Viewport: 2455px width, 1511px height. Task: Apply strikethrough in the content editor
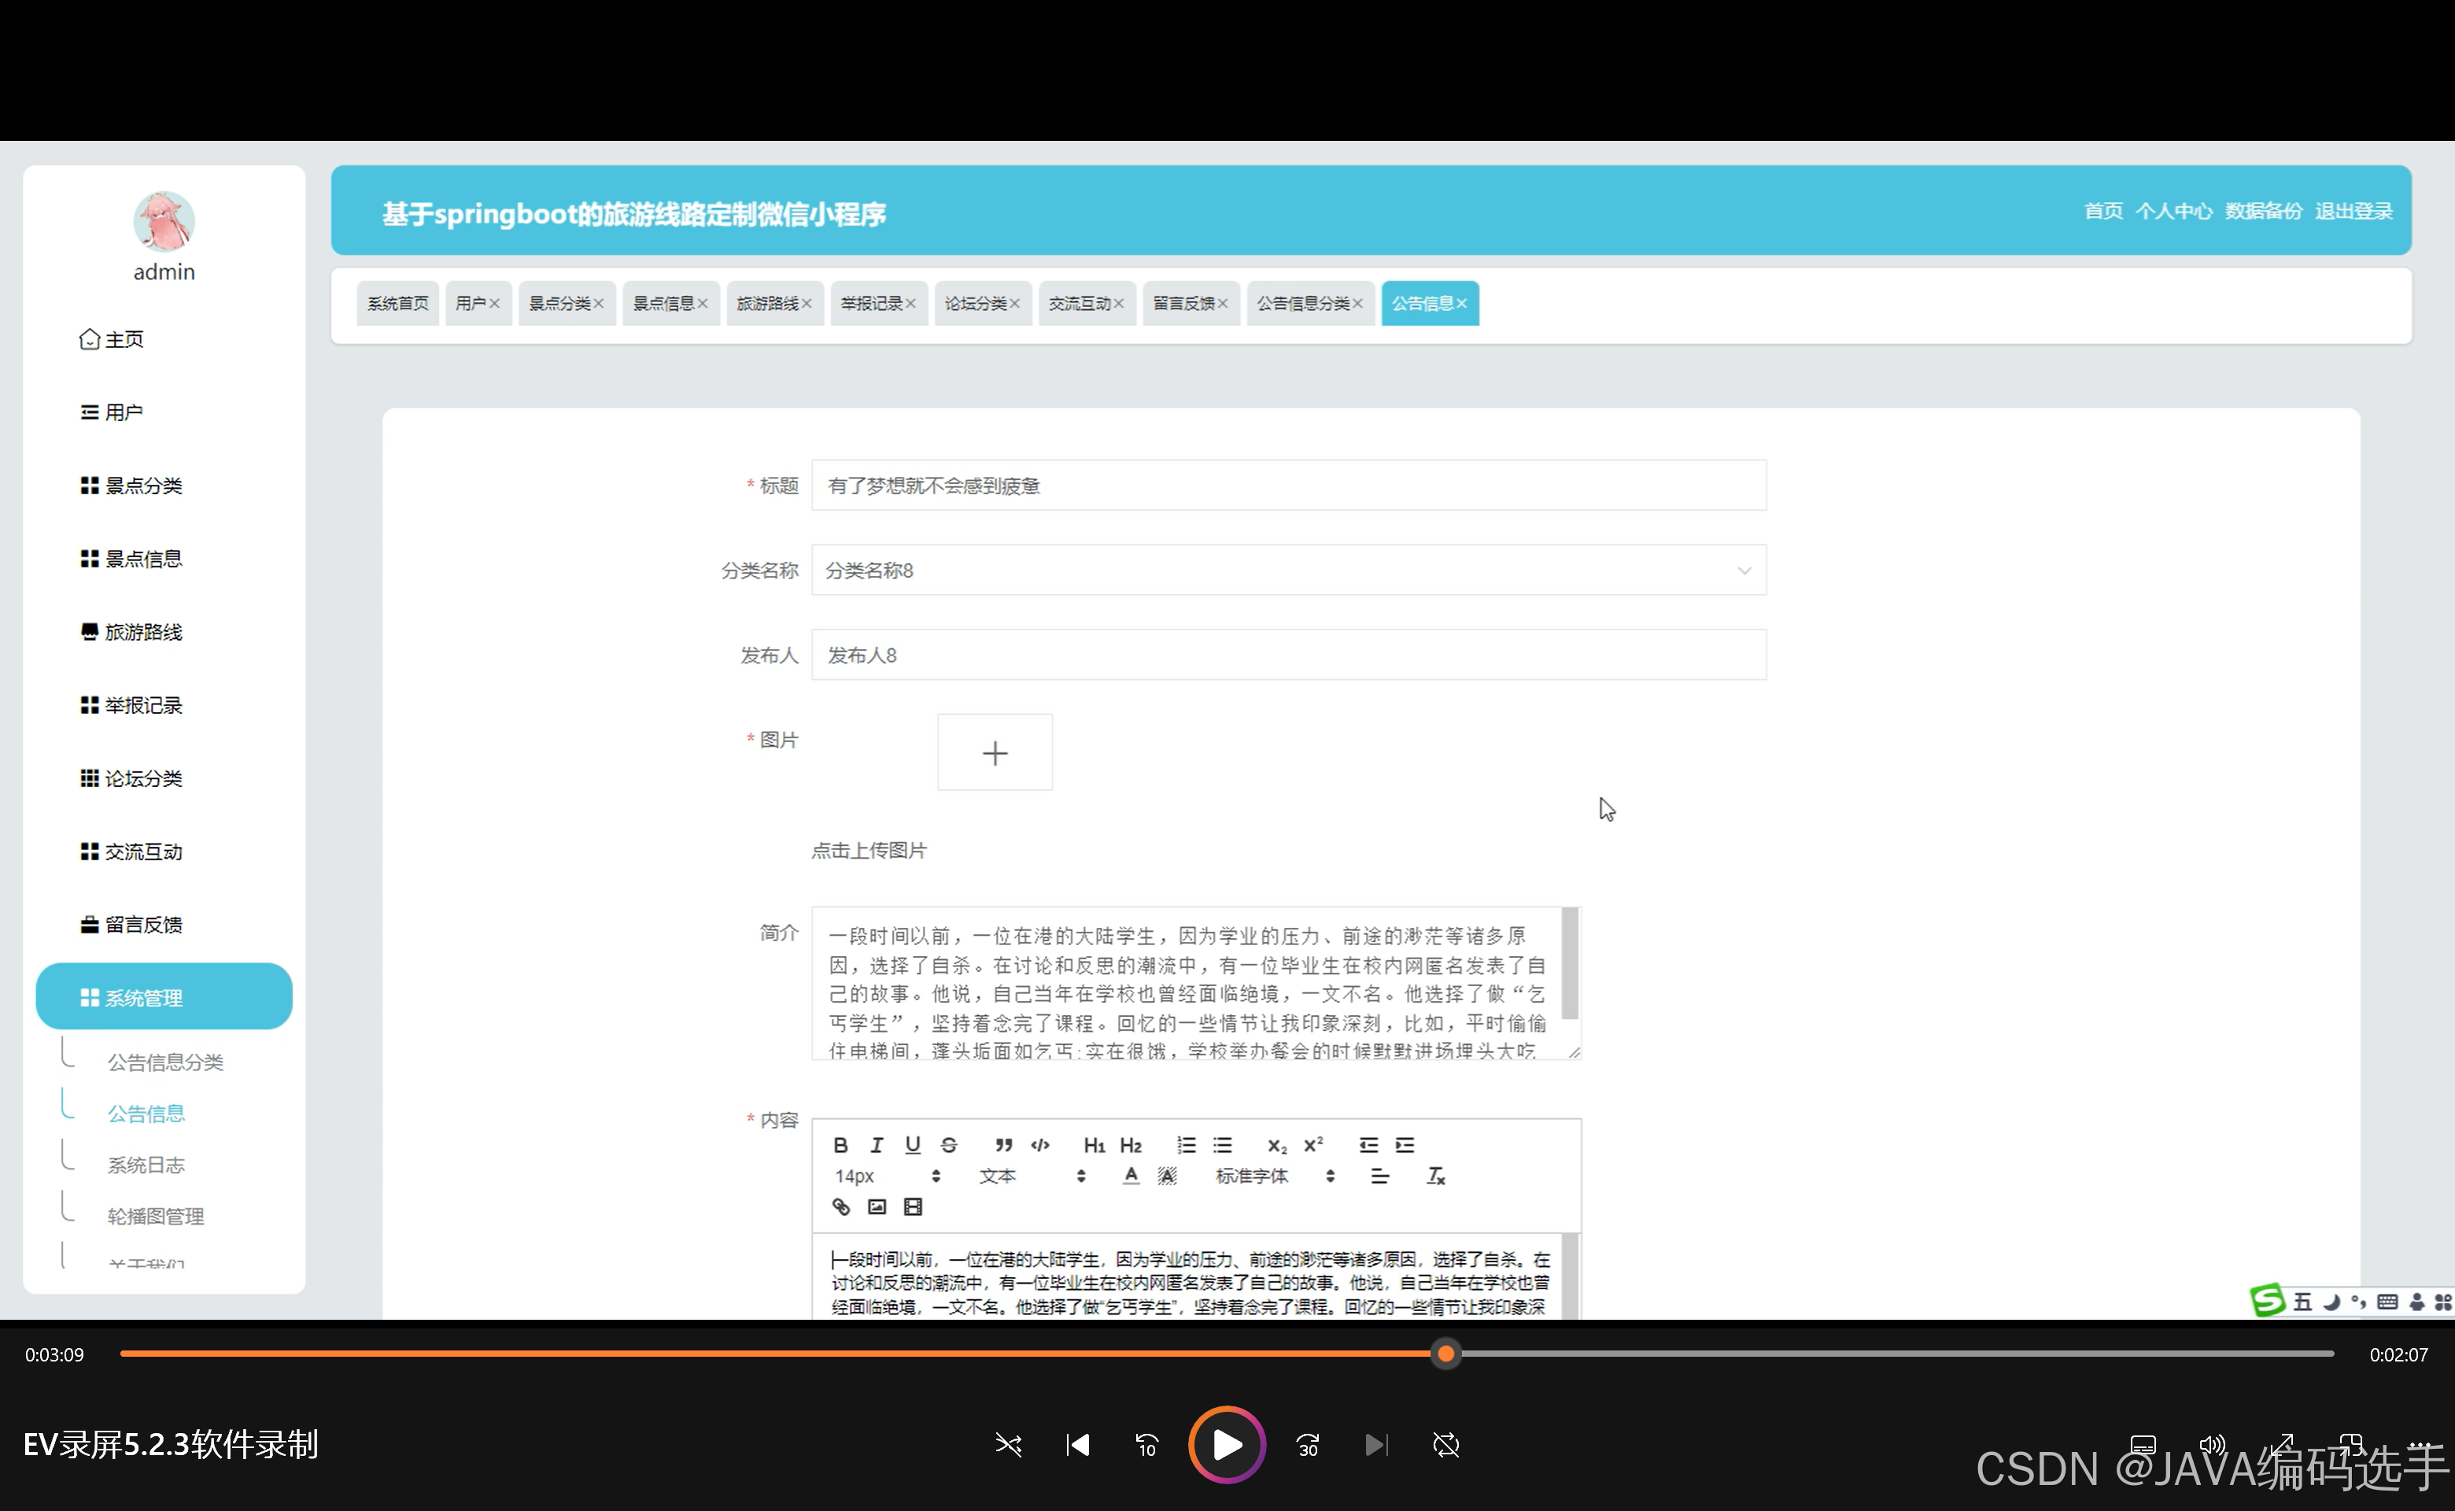point(949,1145)
